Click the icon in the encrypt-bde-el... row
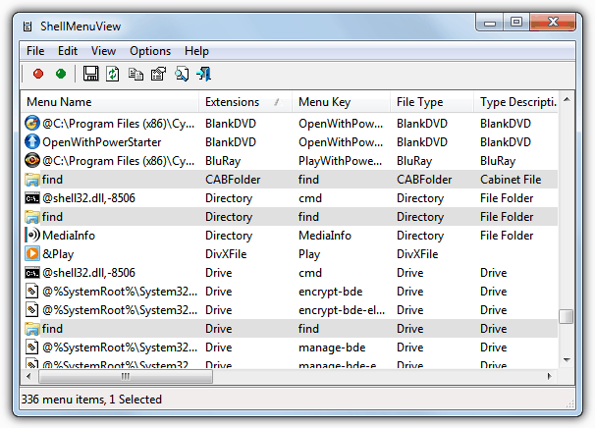Viewport: 595px width, 428px height. pos(32,309)
